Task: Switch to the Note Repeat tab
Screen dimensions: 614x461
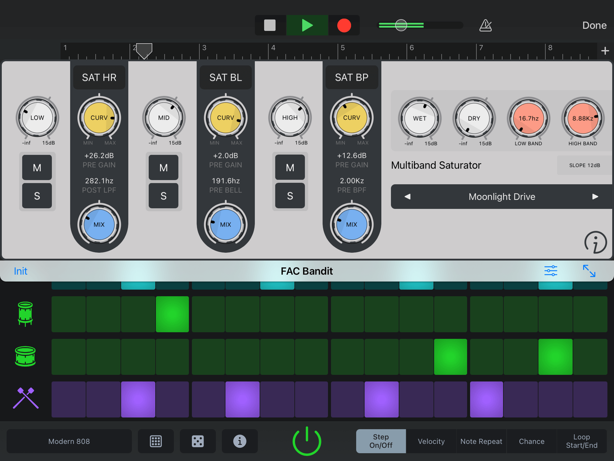Action: (x=481, y=441)
